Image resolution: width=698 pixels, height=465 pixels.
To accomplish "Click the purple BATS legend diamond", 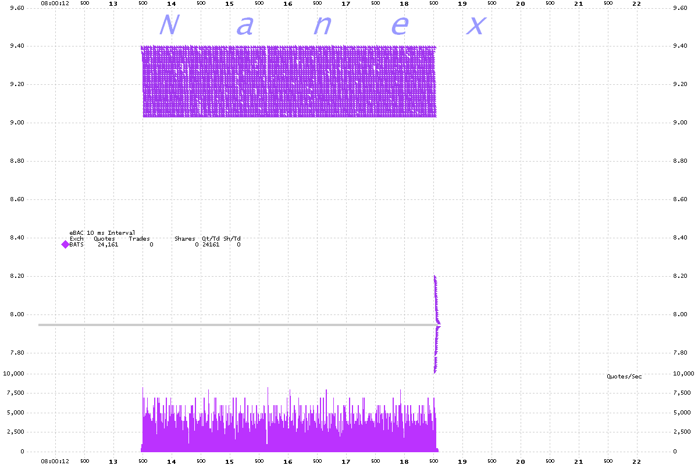I will 65,245.
